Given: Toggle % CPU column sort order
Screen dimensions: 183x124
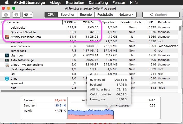Looking at the screenshot, I should tap(70, 22).
